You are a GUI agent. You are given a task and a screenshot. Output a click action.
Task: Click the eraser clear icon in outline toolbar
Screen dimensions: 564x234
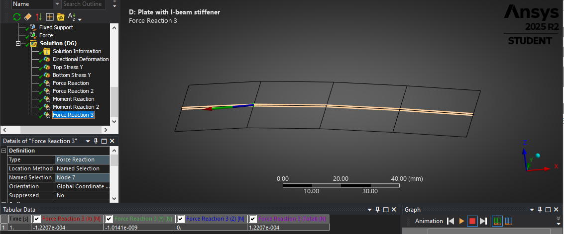coord(28,16)
